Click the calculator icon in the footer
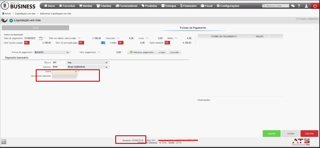The image size is (320, 148). pos(4,142)
